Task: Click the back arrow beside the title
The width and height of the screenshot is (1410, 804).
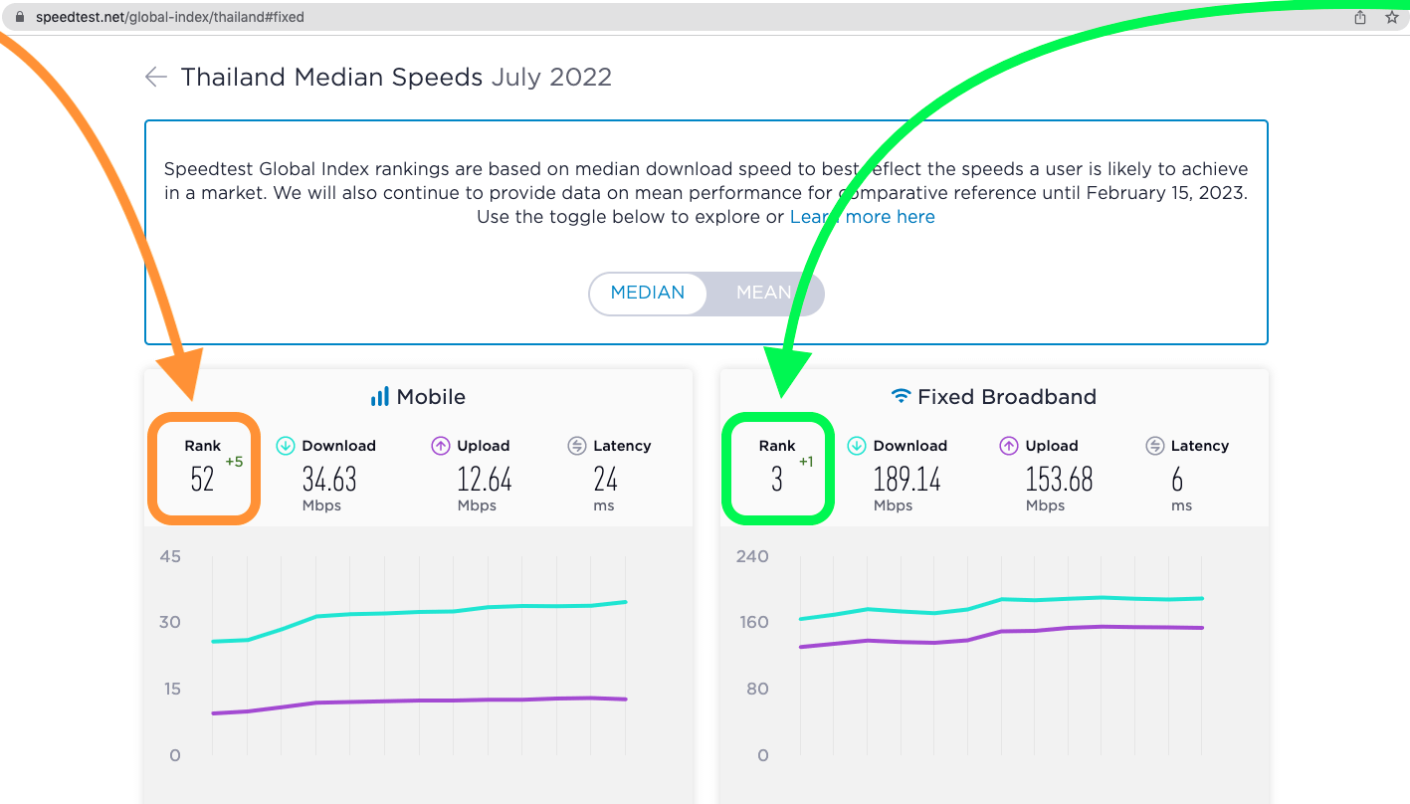Action: 155,77
